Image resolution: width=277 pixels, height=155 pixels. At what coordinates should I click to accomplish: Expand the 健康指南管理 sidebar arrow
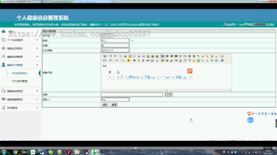click(x=37, y=91)
